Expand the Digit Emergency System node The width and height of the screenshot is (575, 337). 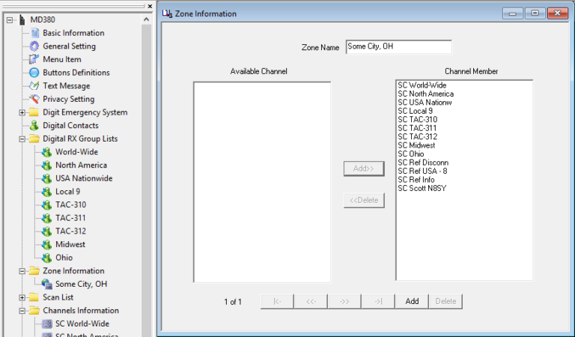click(x=22, y=112)
